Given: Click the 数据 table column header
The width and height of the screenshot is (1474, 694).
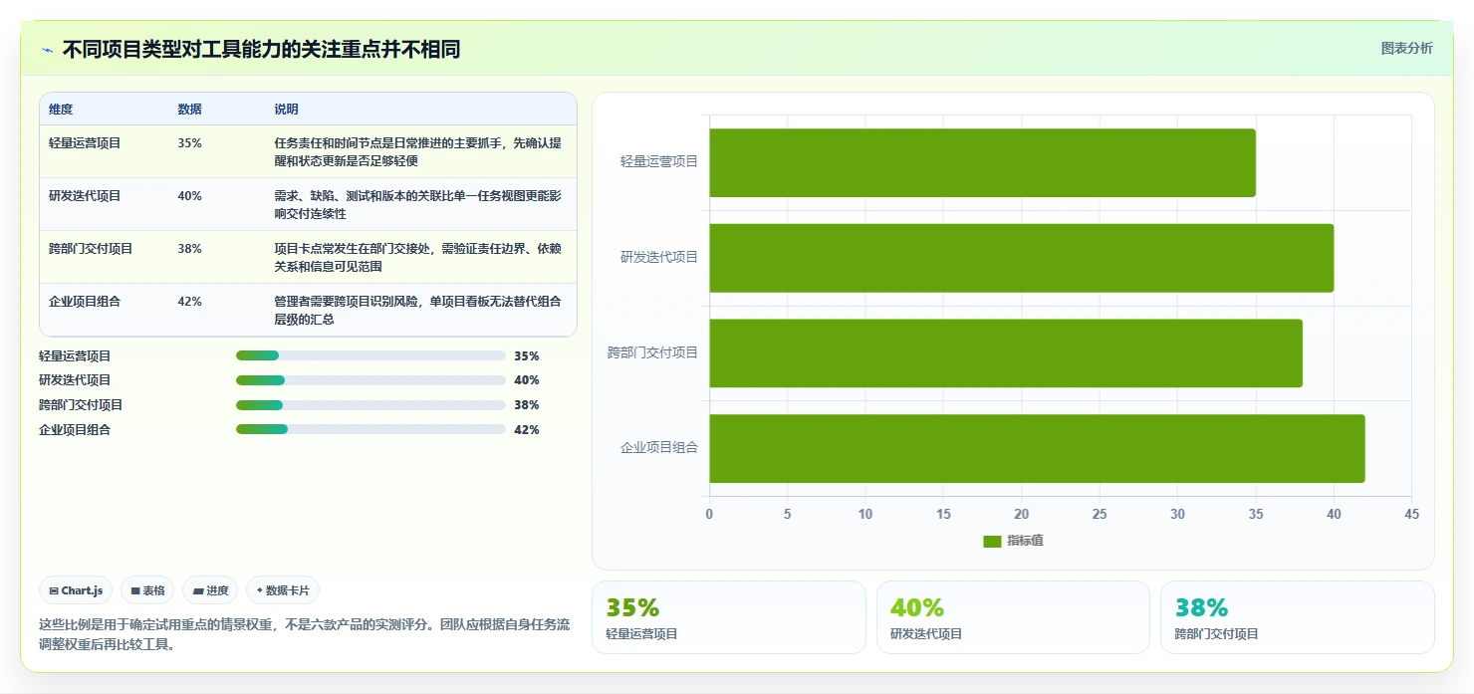Looking at the screenshot, I should click(189, 110).
